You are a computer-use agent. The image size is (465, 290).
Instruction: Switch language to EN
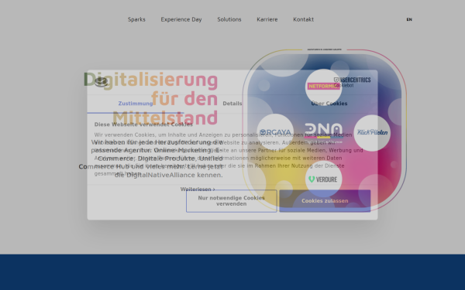click(409, 19)
